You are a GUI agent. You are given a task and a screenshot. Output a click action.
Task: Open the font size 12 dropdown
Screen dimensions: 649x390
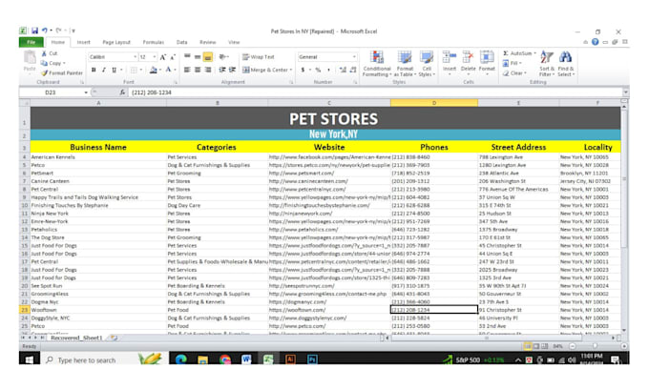[x=155, y=57]
